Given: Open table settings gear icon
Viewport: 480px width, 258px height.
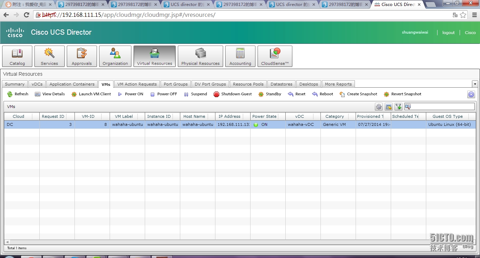Looking at the screenshot, I should (x=379, y=107).
